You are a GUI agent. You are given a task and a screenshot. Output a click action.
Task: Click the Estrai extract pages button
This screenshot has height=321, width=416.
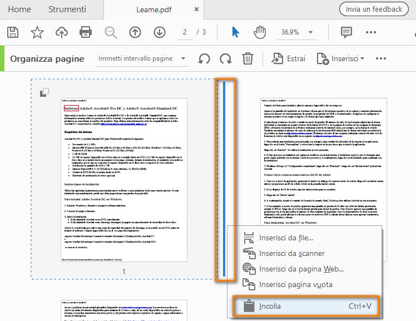(288, 58)
